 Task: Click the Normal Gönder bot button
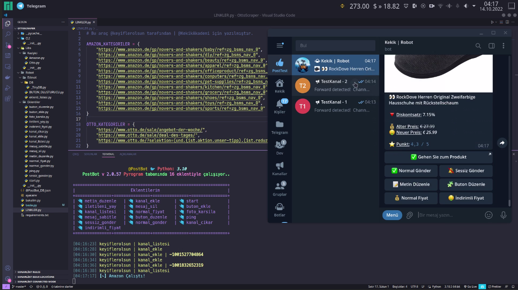coord(411,171)
